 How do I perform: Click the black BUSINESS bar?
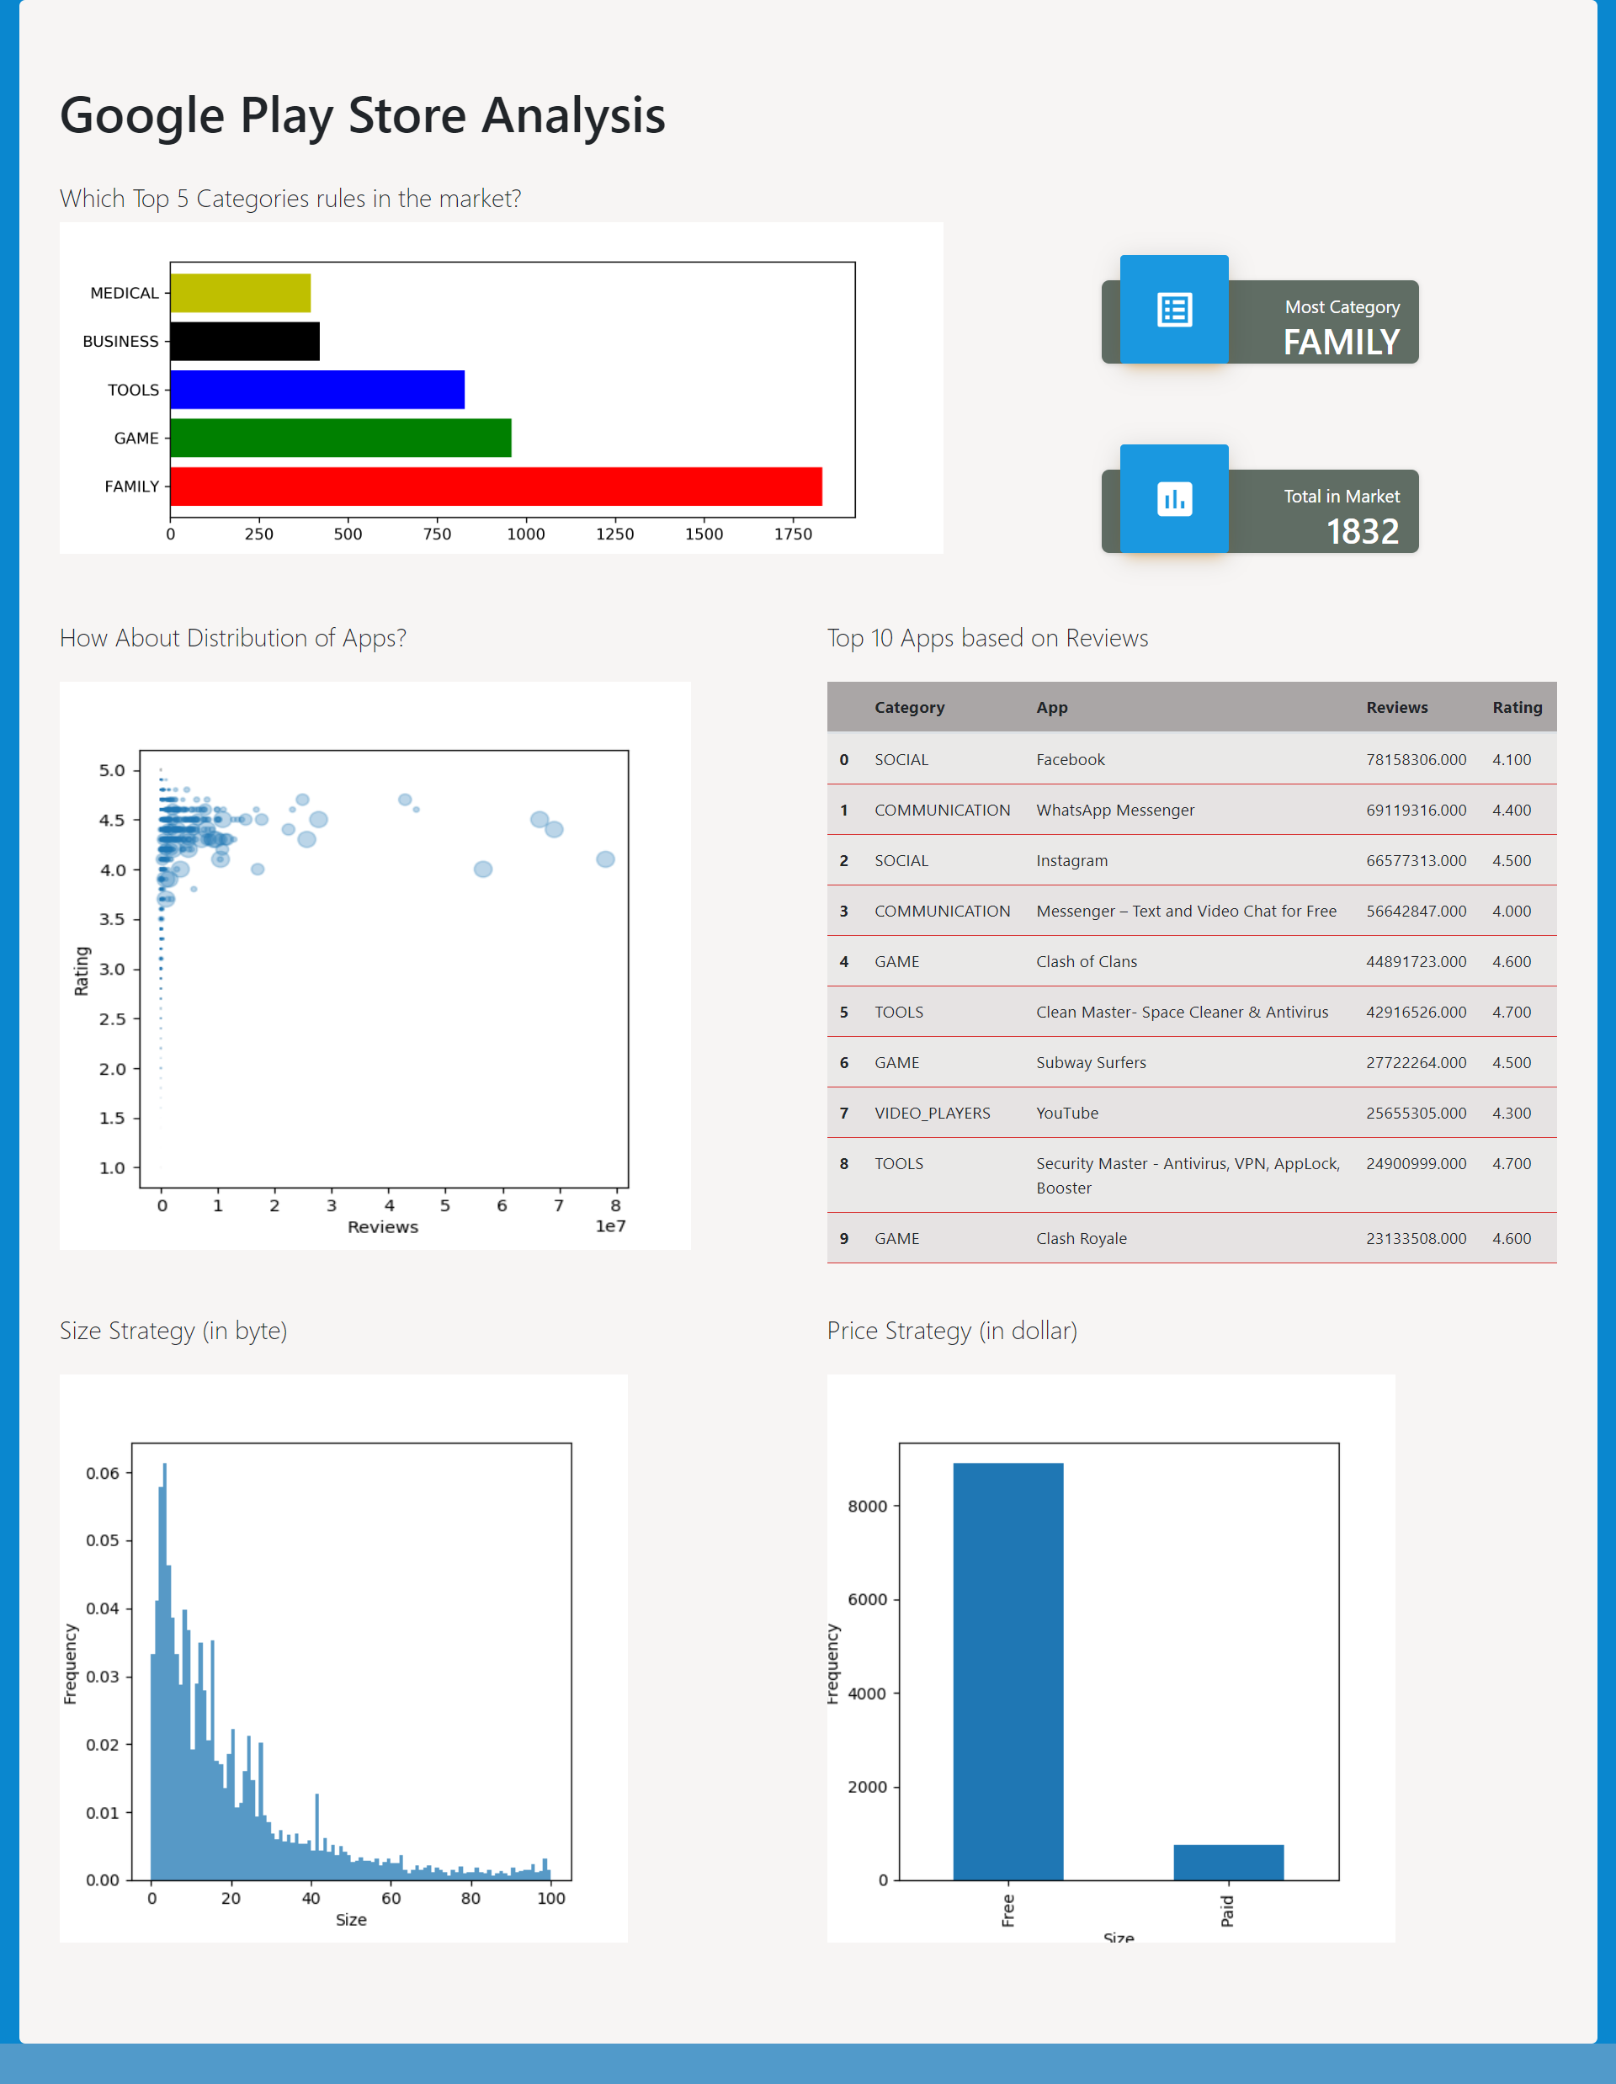(244, 342)
